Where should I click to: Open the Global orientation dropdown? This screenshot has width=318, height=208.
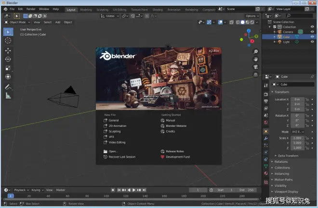click(110, 16)
